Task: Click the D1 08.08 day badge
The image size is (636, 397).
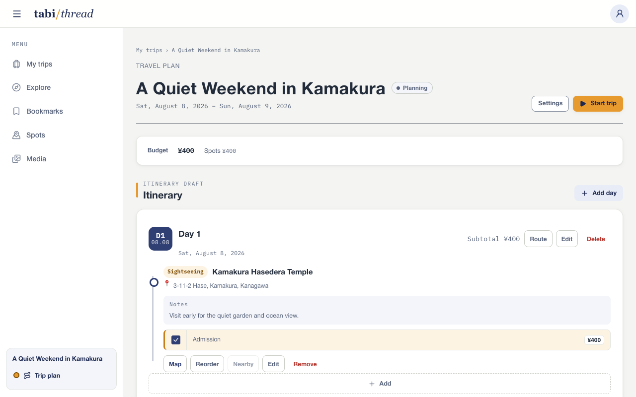Action: pyautogui.click(x=160, y=239)
